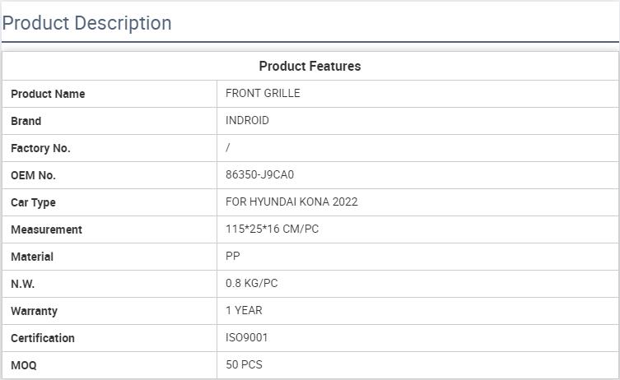Image resolution: width=620 pixels, height=380 pixels.
Task: Select the 0.8 KG/PC net weight value
Action: tap(252, 283)
